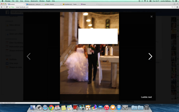The width and height of the screenshot is (179, 112).
Task: Open the Chrome hamburger menu
Action: [177, 7]
